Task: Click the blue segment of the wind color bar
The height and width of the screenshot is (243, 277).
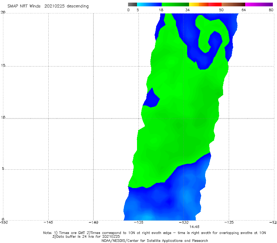Action: tap(149, 4)
